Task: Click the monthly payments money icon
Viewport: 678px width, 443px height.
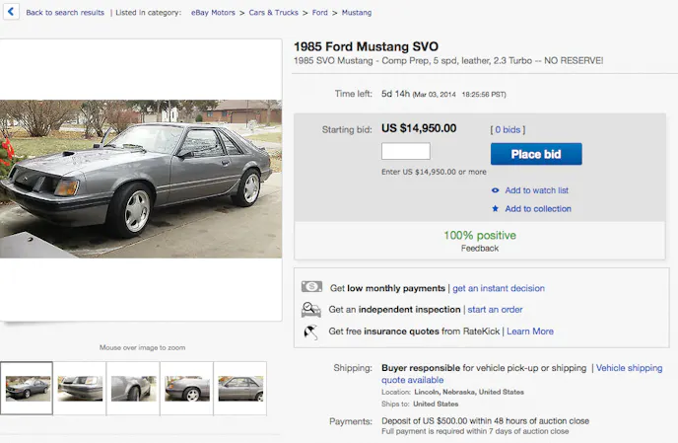Action: point(311,288)
